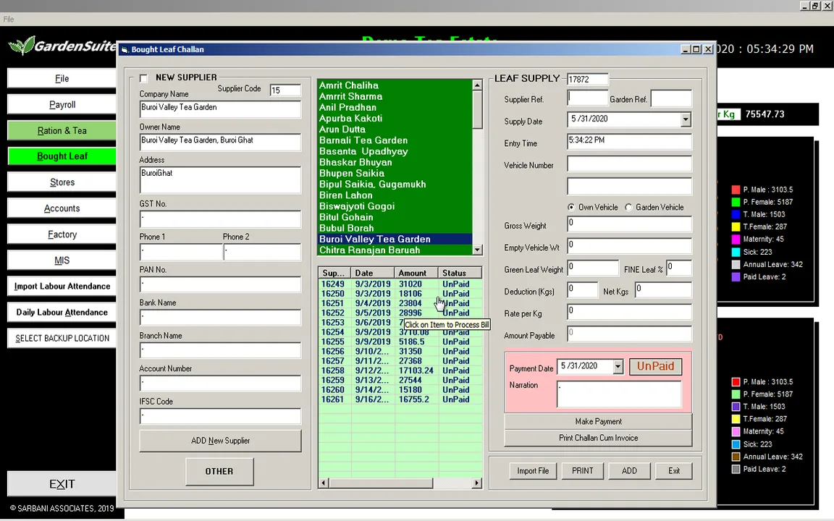Select supply row 16261

400,399
